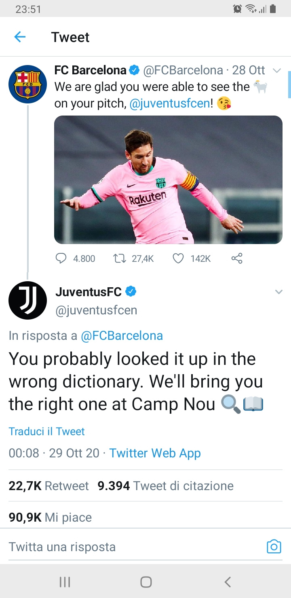Like Barcelona's tweet using the heart icon
The height and width of the screenshot is (598, 291).
click(178, 258)
